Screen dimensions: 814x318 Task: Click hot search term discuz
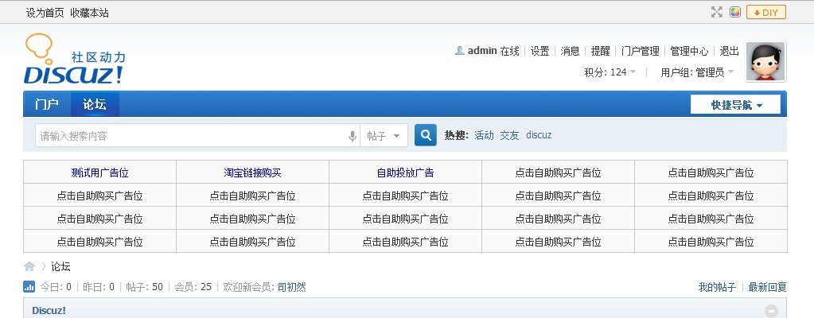[x=539, y=135]
